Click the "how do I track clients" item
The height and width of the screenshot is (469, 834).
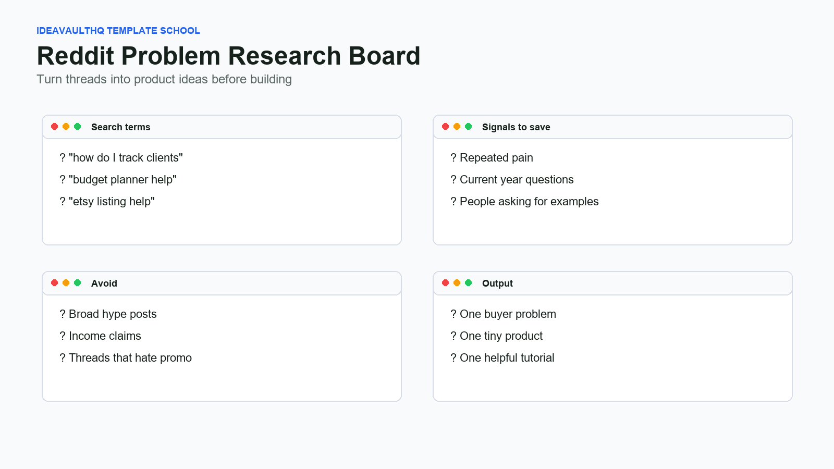(121, 158)
